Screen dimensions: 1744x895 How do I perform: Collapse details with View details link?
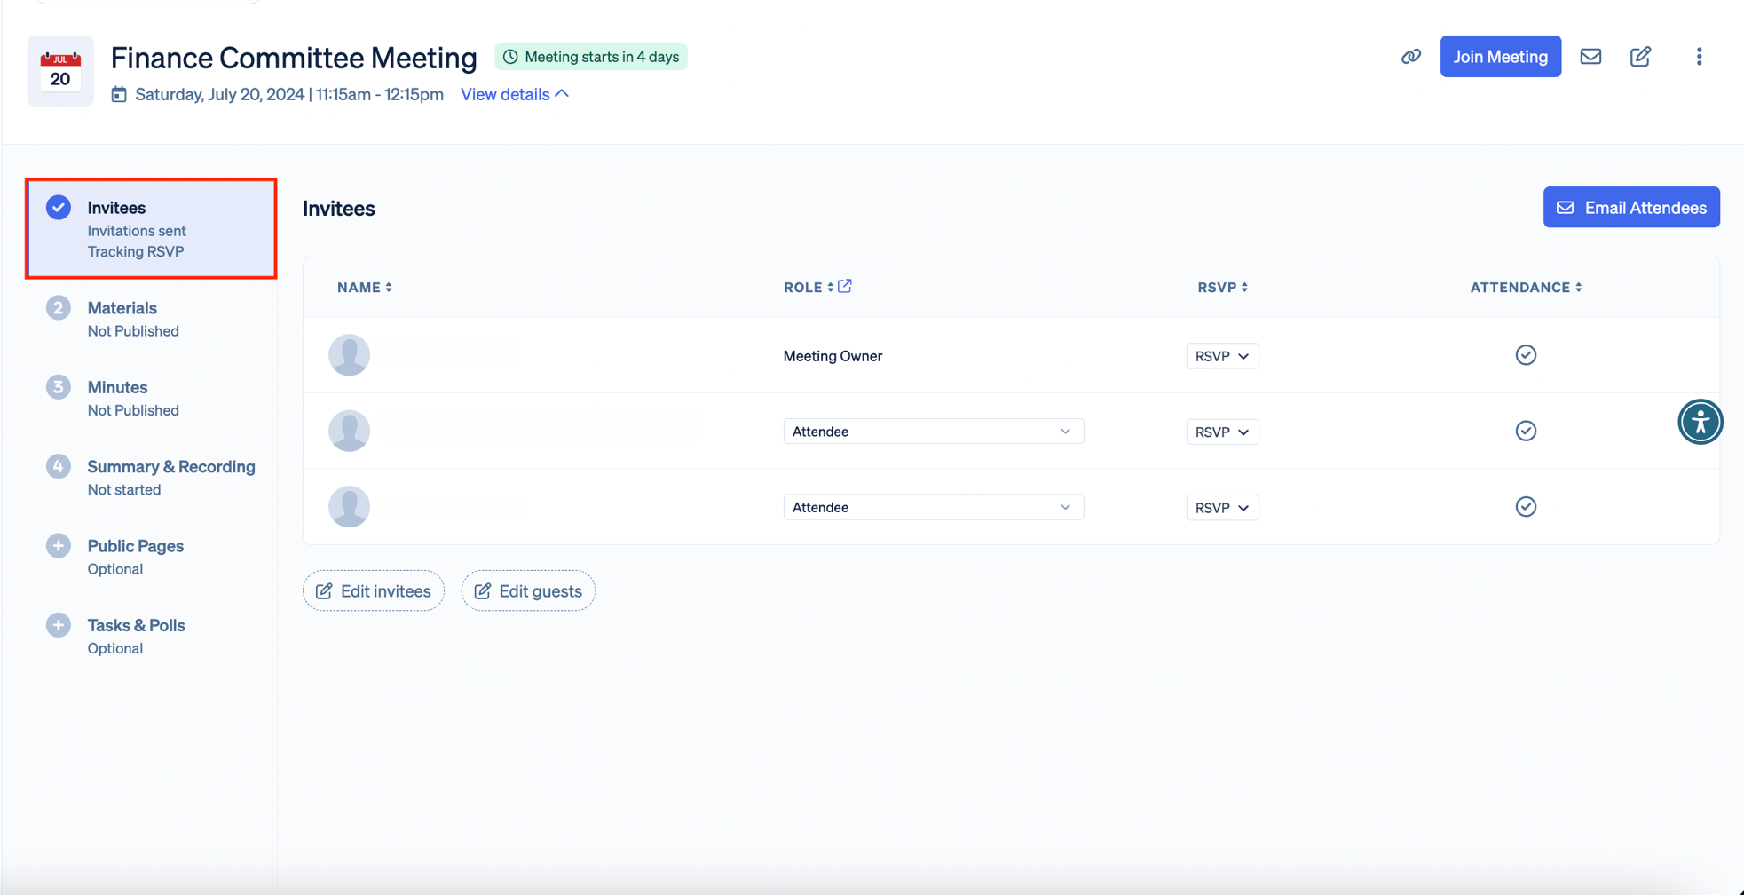[x=515, y=94]
